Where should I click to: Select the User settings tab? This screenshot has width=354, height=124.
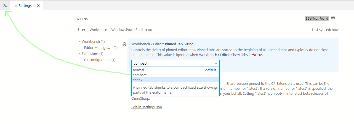point(82,30)
